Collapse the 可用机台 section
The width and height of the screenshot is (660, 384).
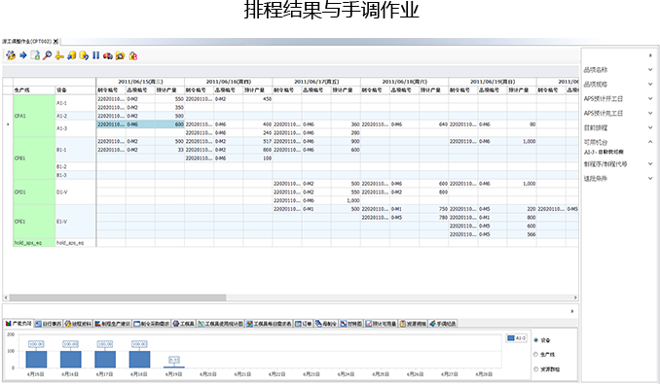[x=650, y=142]
